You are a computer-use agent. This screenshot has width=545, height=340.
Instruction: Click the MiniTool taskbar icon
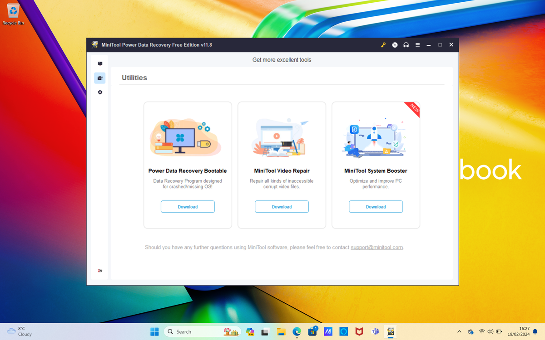pyautogui.click(x=391, y=331)
